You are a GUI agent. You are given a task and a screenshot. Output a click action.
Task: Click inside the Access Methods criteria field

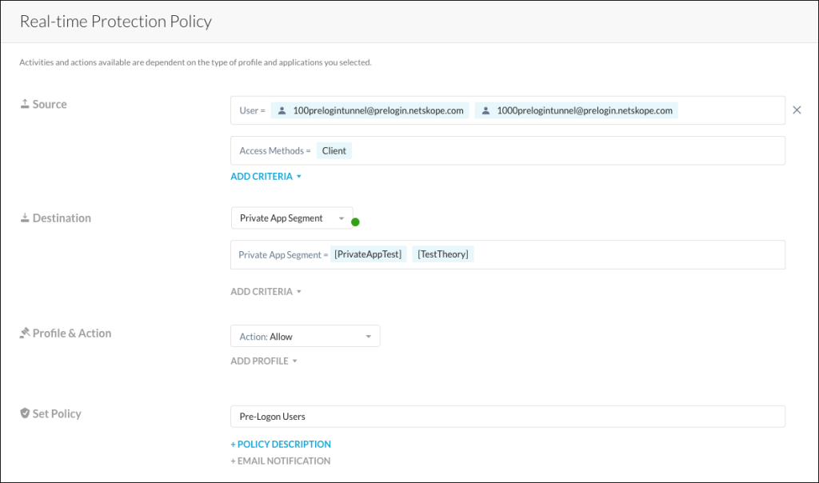(508, 150)
